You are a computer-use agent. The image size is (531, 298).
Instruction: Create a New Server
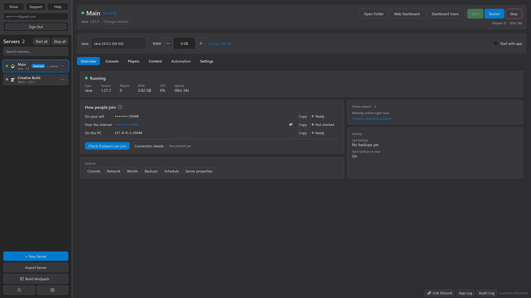pos(36,256)
